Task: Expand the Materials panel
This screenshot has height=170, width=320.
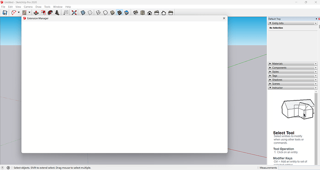Action: tap(270, 63)
